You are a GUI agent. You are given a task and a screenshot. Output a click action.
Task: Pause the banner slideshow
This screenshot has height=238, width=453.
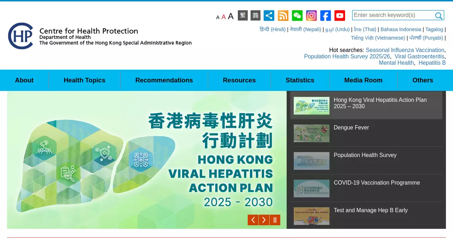(x=275, y=220)
